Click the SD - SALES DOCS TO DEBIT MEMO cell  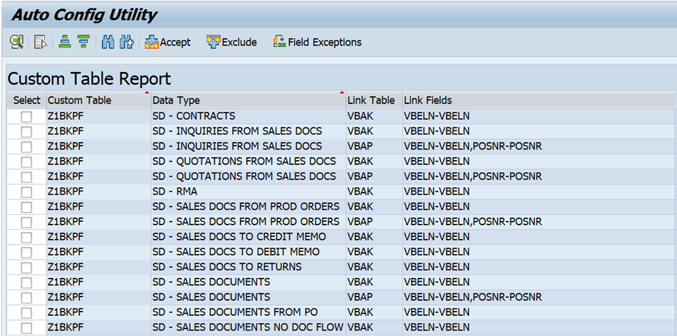pyautogui.click(x=236, y=252)
